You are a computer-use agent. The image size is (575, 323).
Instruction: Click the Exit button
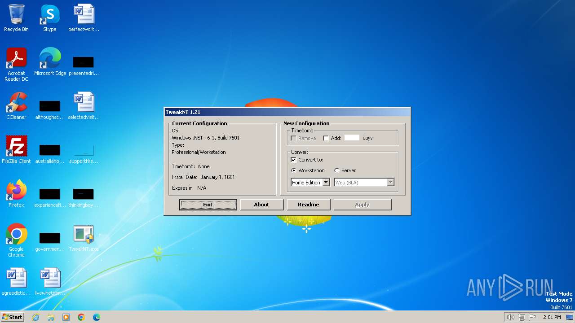[x=208, y=205]
